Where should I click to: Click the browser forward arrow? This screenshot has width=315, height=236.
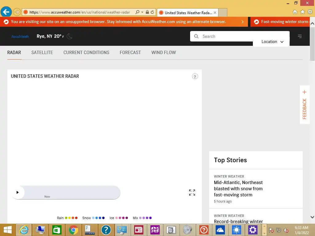coord(17,12)
